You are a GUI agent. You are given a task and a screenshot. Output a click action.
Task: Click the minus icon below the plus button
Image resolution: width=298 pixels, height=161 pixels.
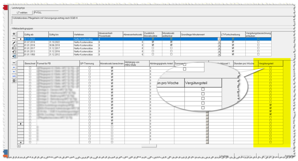point(14,38)
